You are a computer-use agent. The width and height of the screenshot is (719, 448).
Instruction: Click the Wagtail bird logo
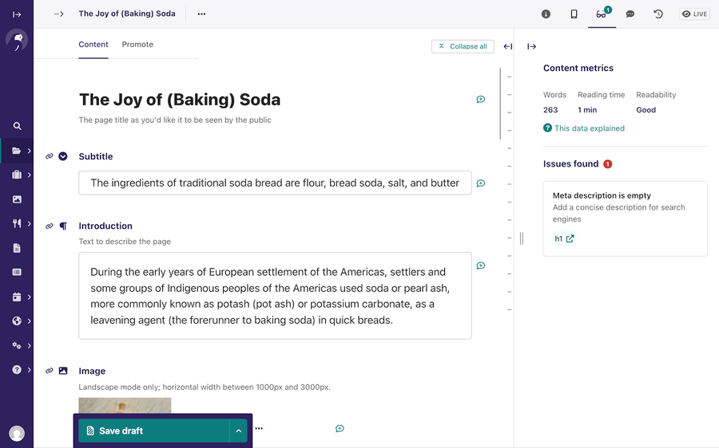17,41
